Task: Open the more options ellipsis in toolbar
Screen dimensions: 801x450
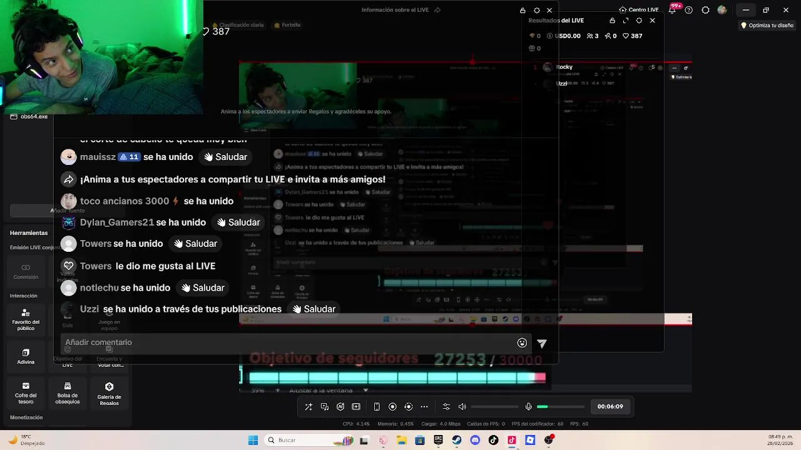Action: pyautogui.click(x=424, y=406)
